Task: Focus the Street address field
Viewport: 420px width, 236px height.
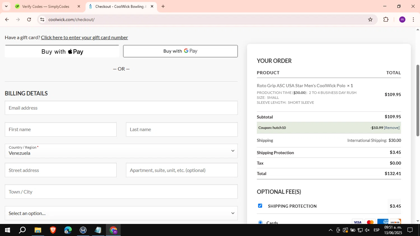Action: coord(60,170)
